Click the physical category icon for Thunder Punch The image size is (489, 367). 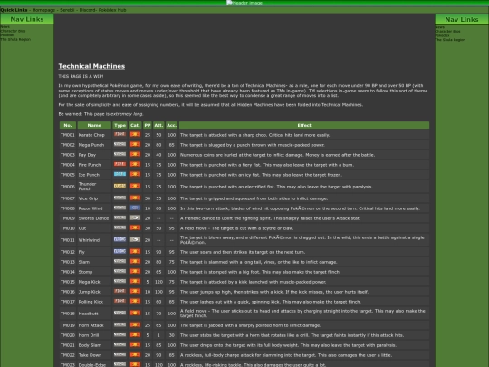[135, 186]
